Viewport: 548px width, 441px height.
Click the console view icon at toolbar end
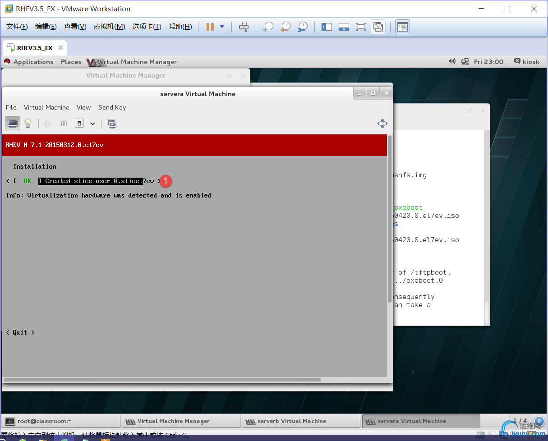(x=402, y=27)
